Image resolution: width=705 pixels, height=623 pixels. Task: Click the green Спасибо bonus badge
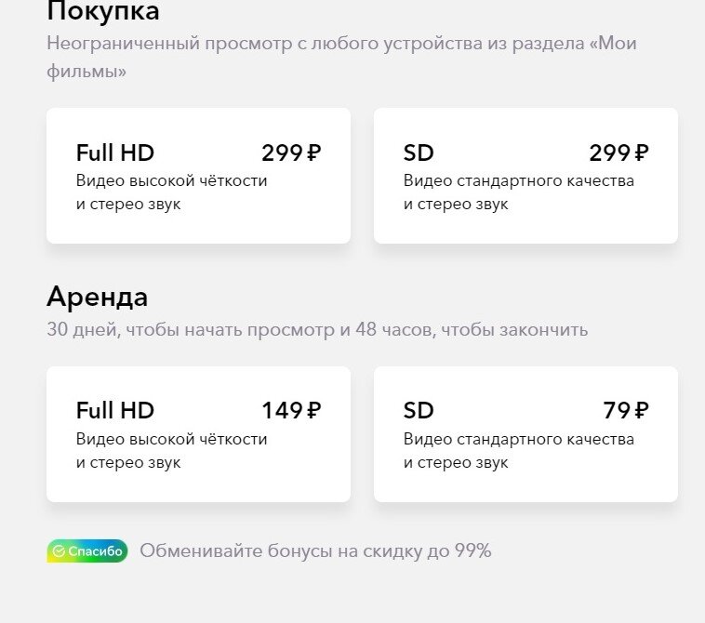coord(87,551)
